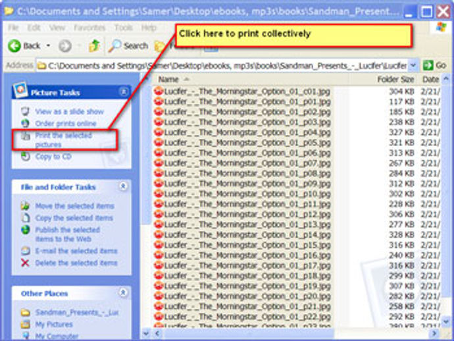The height and width of the screenshot is (341, 454).
Task: Click the file list scroll up arrow
Action: point(446,79)
